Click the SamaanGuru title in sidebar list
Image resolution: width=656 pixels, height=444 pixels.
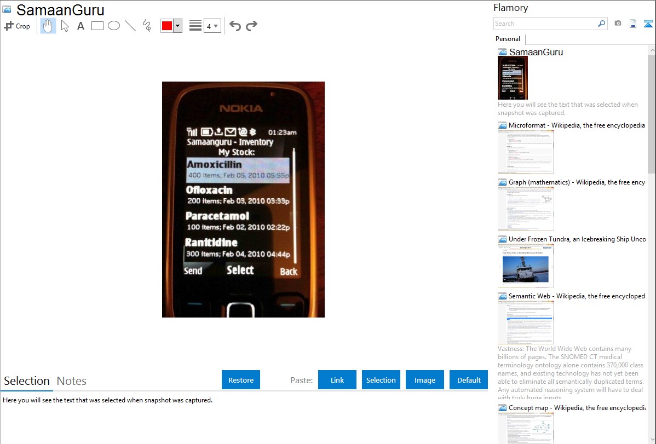point(536,53)
